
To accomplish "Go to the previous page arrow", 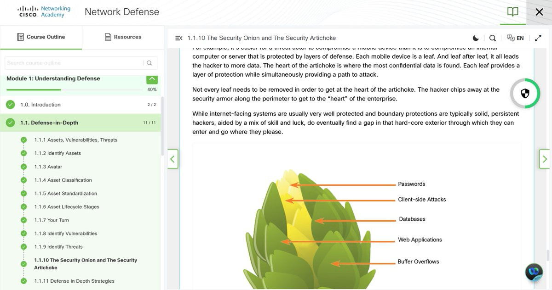I will tap(172, 159).
